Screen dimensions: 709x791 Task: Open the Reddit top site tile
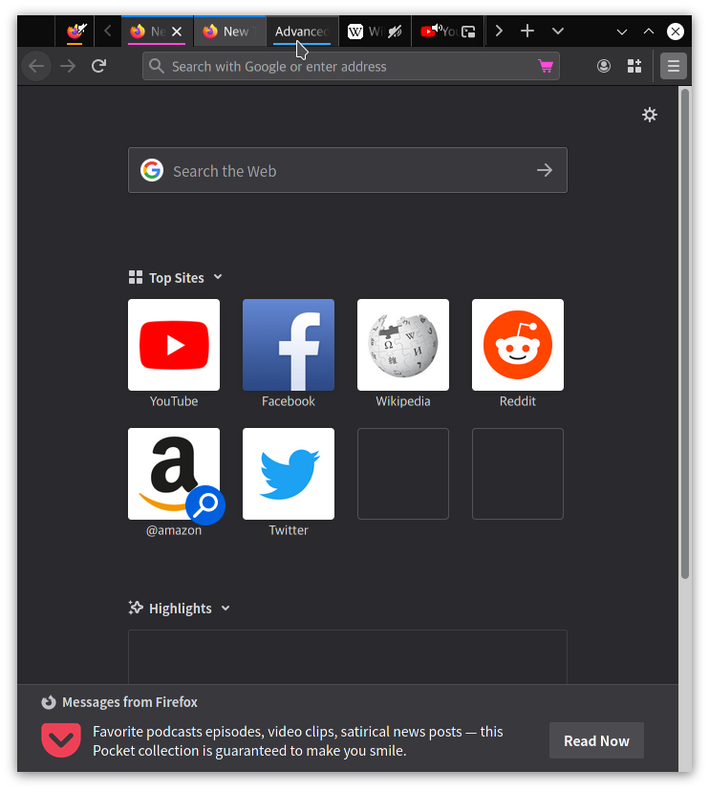518,345
